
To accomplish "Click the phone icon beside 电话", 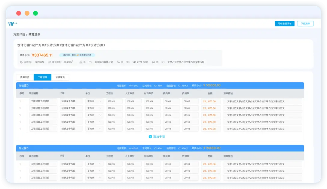I will (x=118, y=62).
